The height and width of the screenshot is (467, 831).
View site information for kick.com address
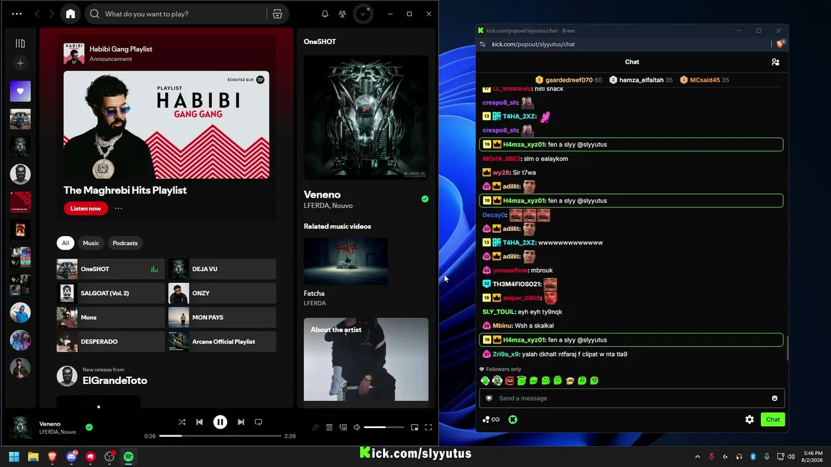click(482, 44)
